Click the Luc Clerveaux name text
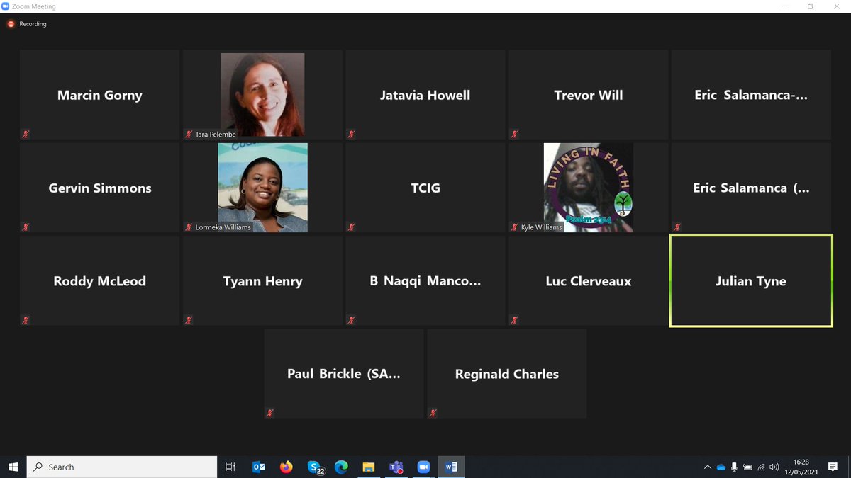This screenshot has width=851, height=478. tap(589, 281)
